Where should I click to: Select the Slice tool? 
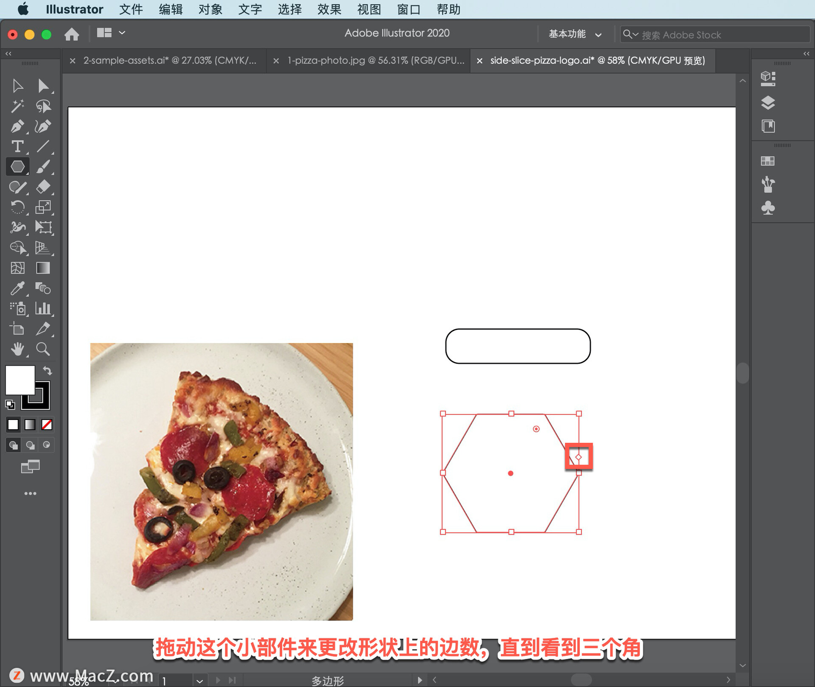43,329
